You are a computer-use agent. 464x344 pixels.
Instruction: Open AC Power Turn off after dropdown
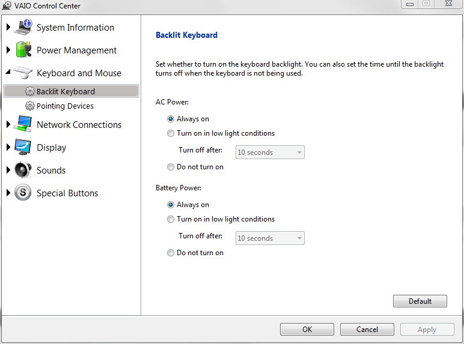tap(270, 152)
